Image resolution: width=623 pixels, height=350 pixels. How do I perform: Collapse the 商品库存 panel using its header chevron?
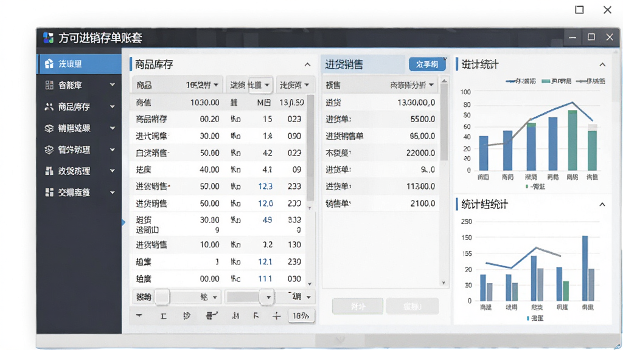(307, 64)
